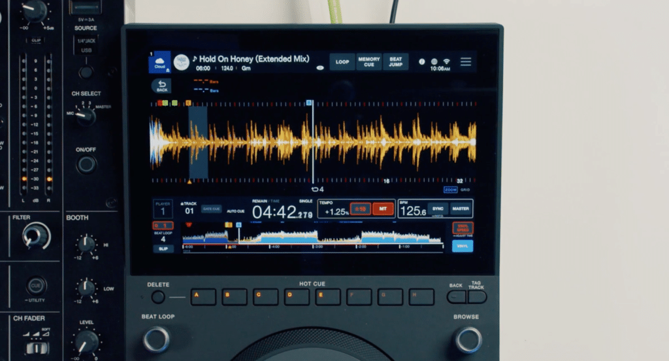The width and height of the screenshot is (669, 361).
Task: Trigger hot cue pad B
Action: [x=235, y=297]
